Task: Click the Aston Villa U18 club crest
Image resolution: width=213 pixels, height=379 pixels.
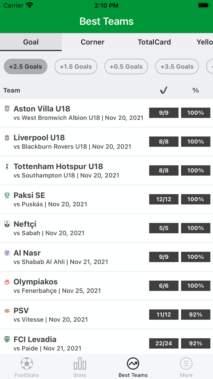Action: pos(6,109)
